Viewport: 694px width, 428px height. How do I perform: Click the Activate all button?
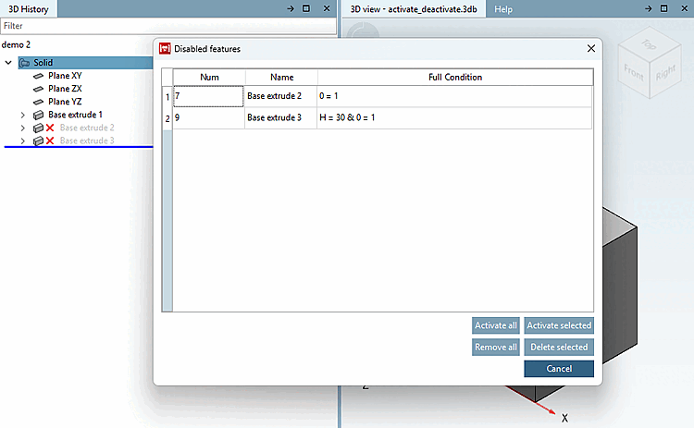(x=496, y=325)
